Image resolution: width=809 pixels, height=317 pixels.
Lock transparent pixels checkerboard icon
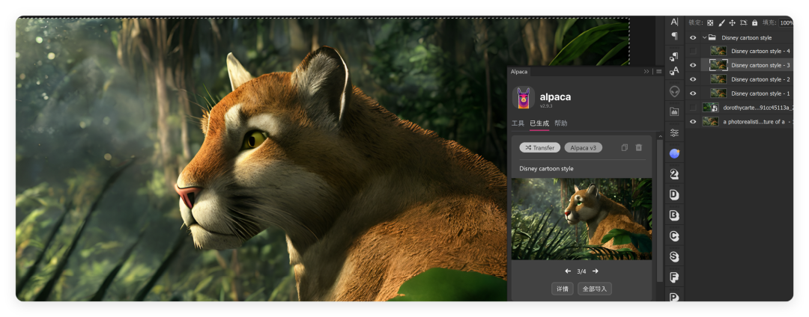click(x=710, y=22)
